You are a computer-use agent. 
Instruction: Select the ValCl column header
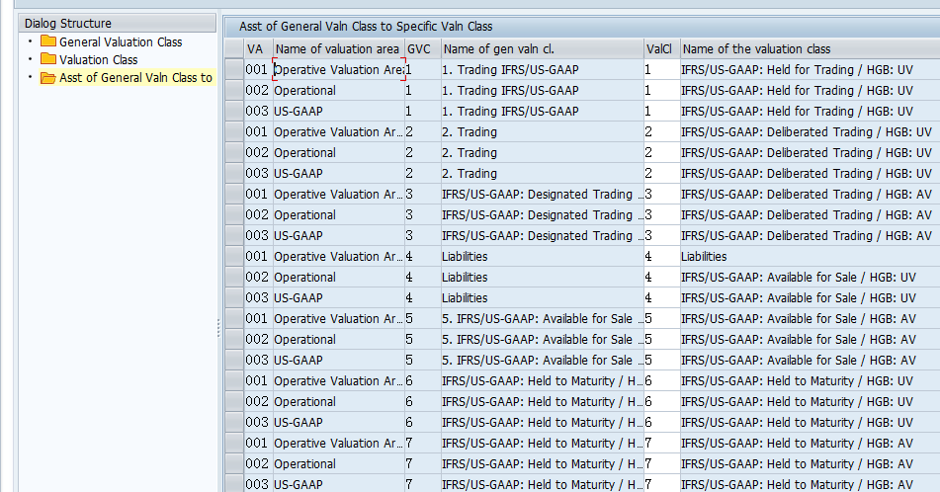(x=658, y=48)
